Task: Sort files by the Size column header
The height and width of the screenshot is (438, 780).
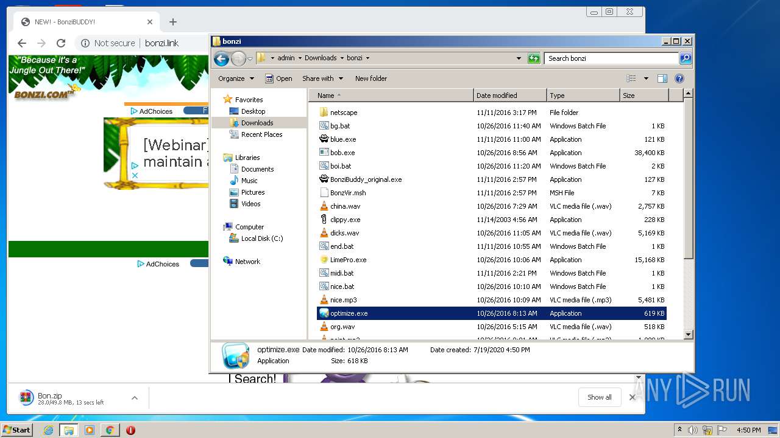Action: (644, 96)
